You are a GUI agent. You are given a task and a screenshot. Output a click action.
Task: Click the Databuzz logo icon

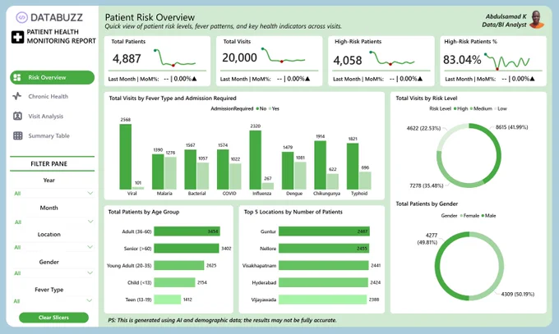[21, 17]
